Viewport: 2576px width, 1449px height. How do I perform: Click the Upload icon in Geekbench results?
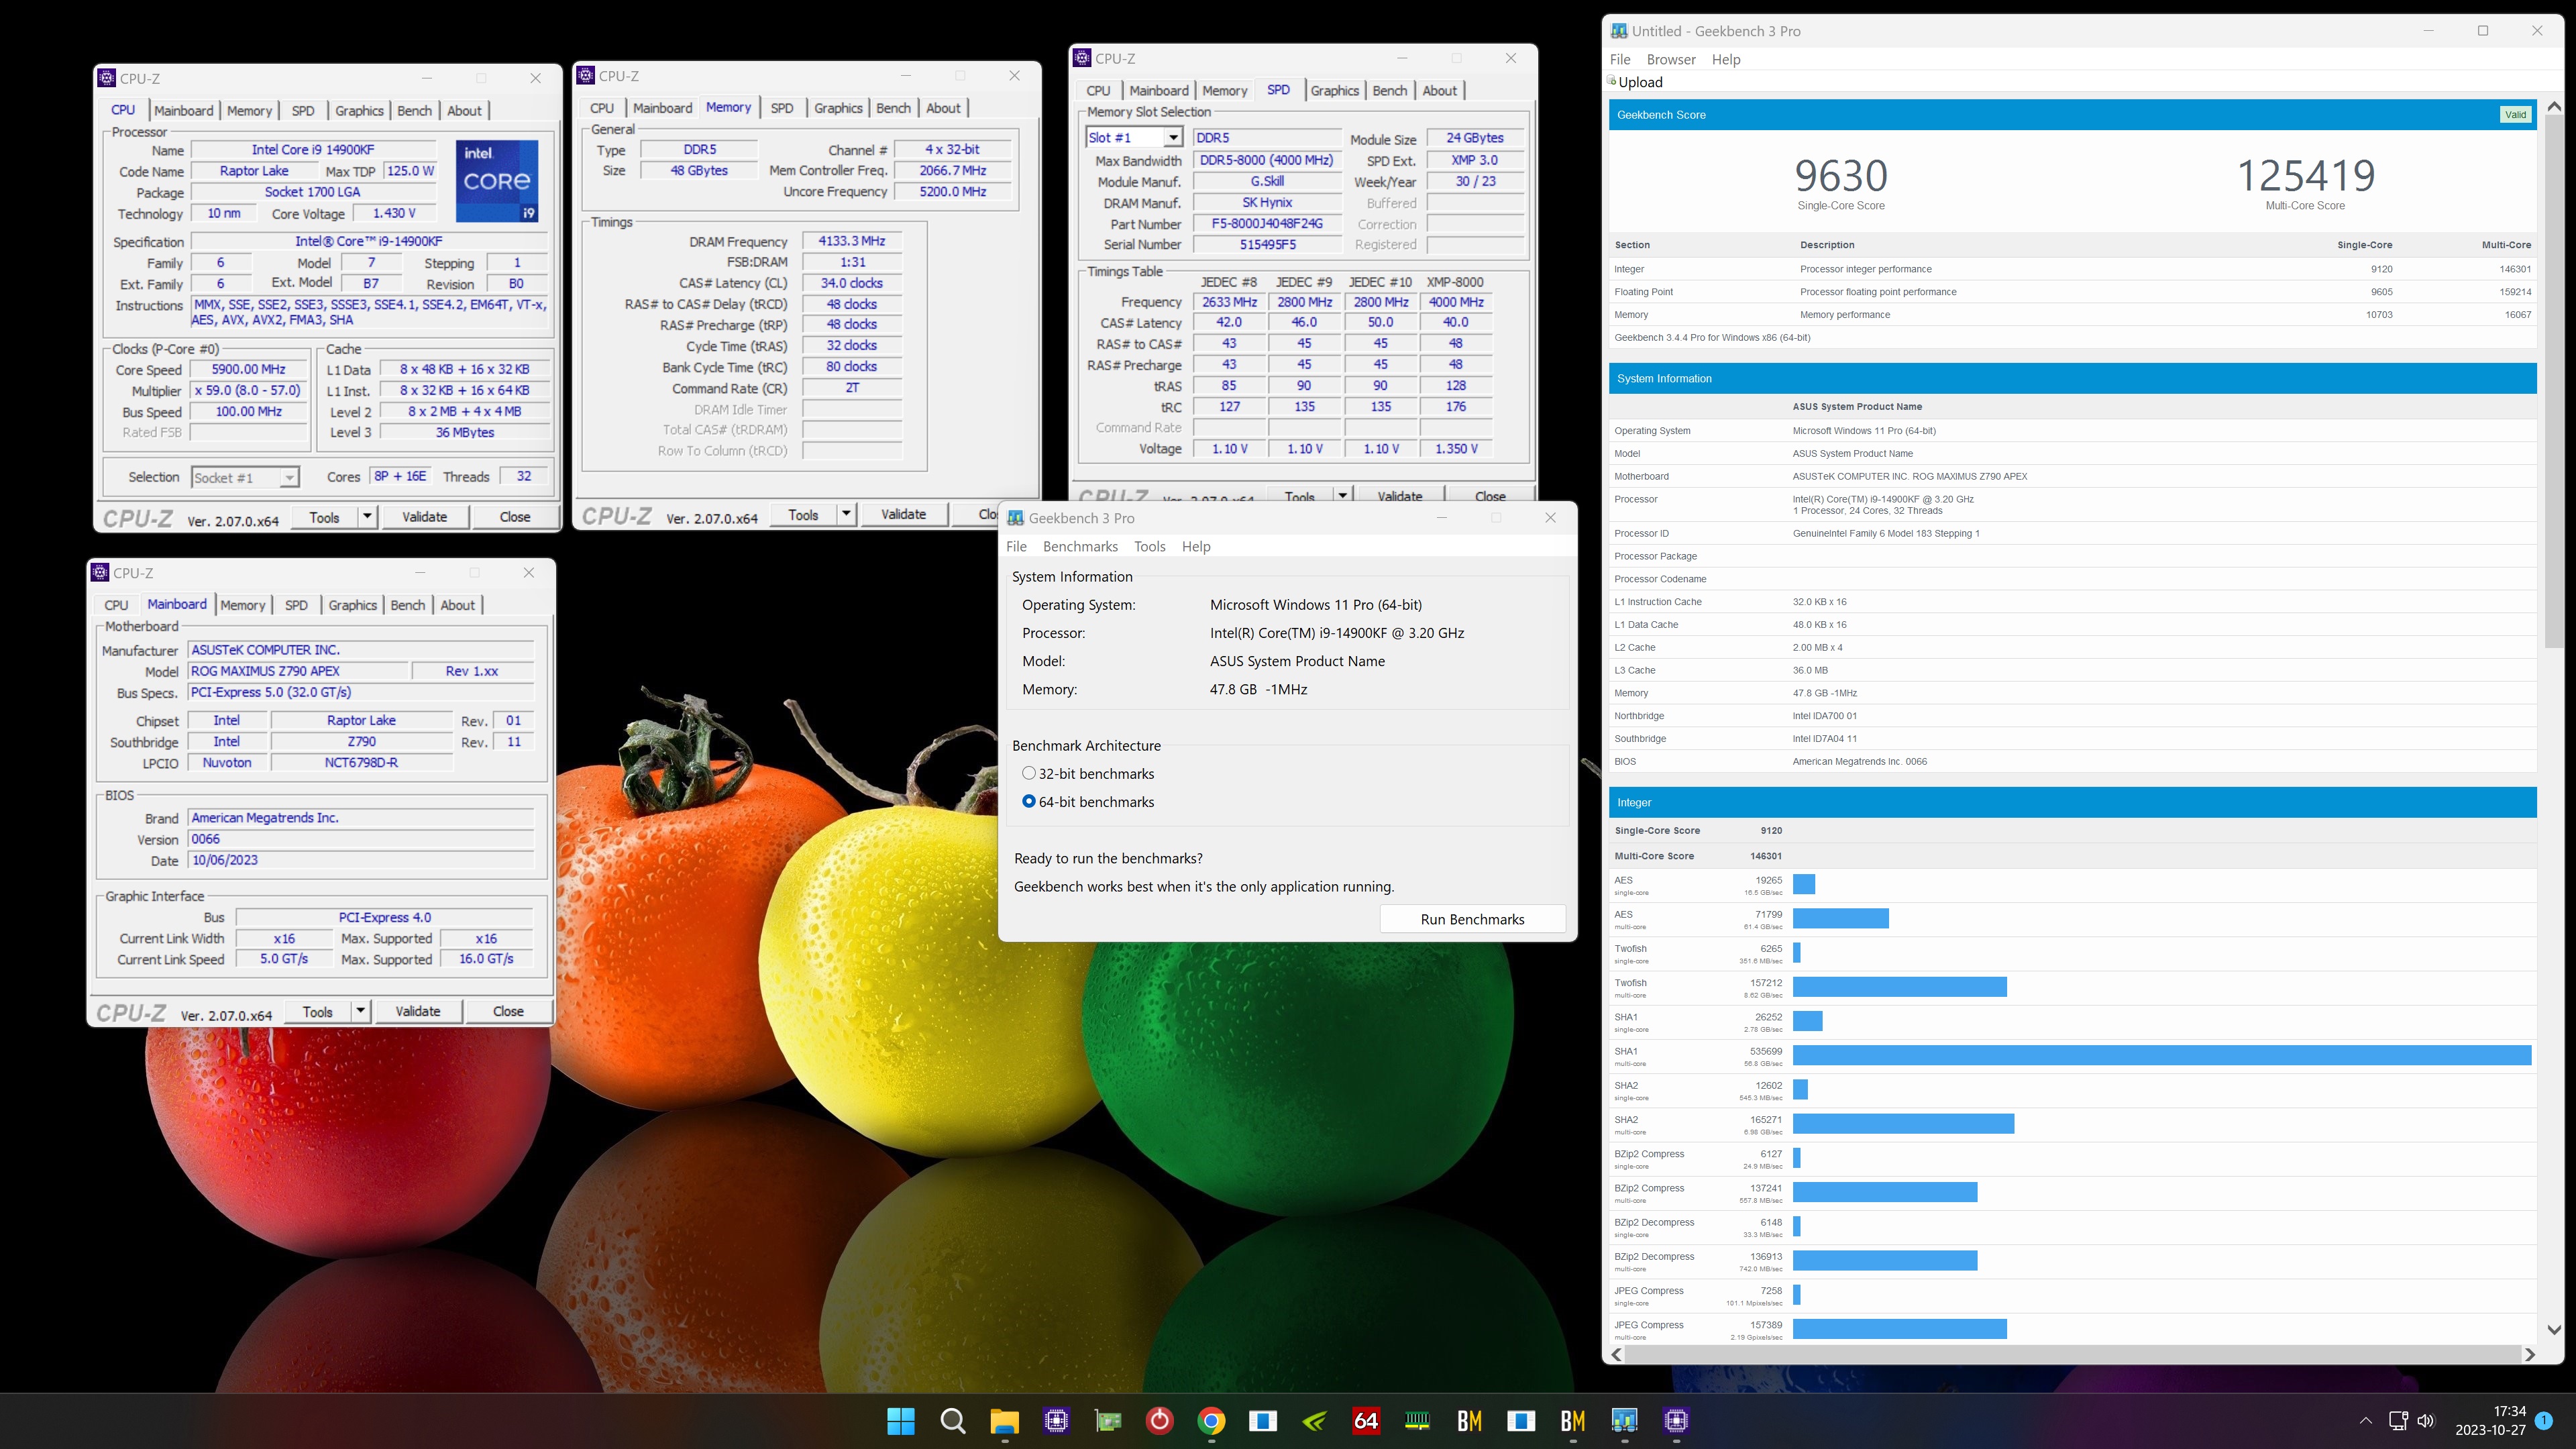(1612, 81)
